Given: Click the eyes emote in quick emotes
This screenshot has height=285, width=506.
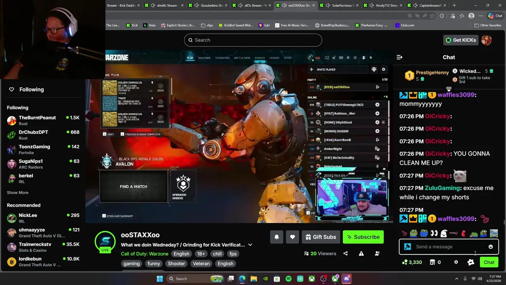Looking at the screenshot, I should pos(434,234).
